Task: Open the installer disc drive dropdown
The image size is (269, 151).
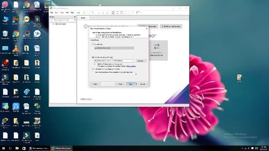Action: (114, 48)
